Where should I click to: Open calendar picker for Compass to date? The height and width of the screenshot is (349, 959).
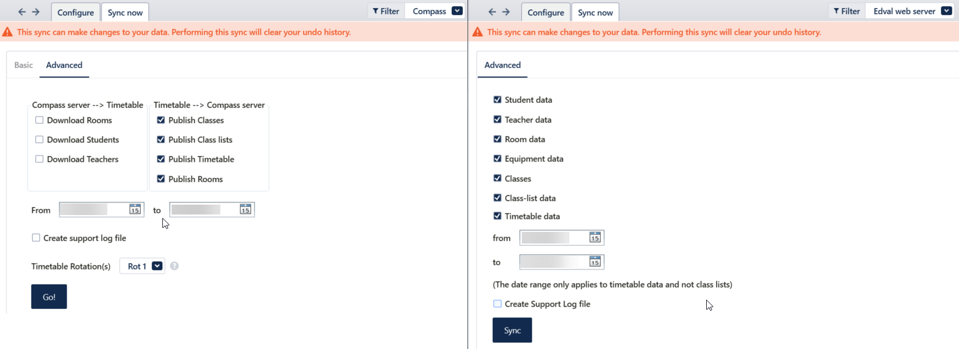[245, 209]
